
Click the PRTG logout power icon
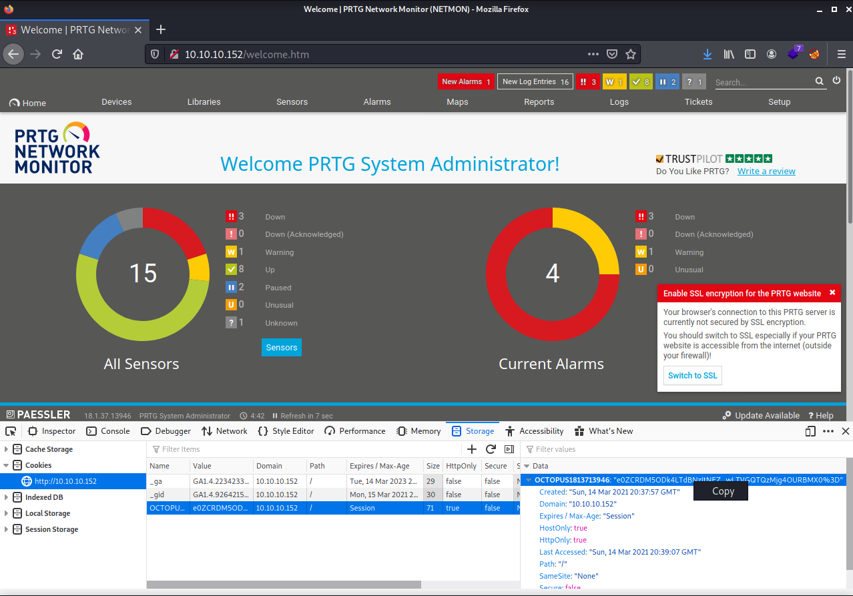coord(836,81)
